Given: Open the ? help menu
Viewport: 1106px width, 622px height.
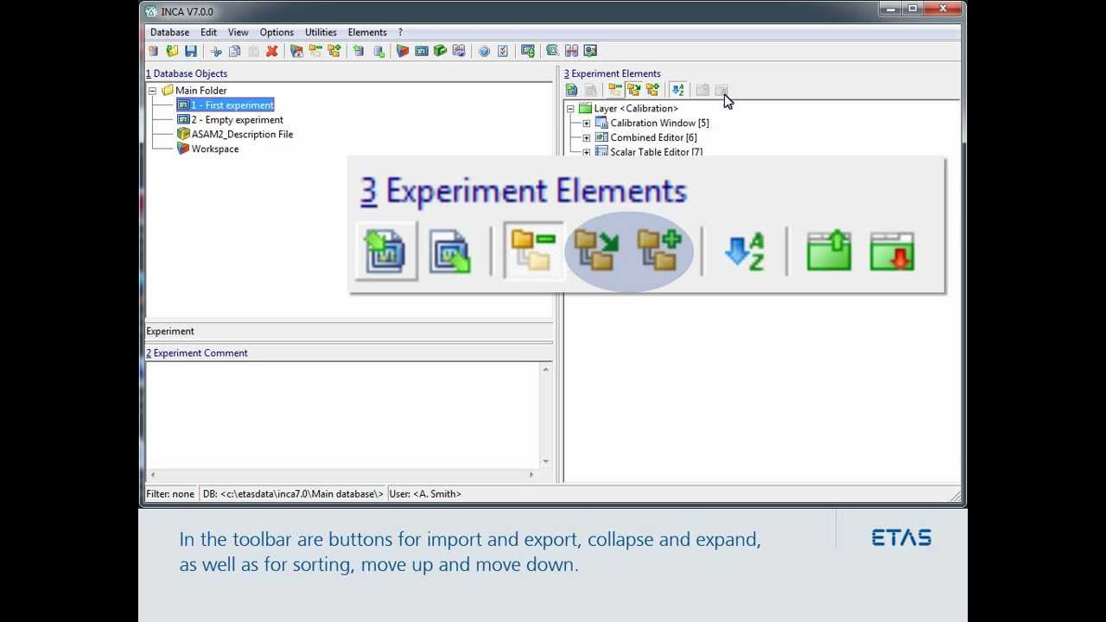Looking at the screenshot, I should (x=400, y=32).
